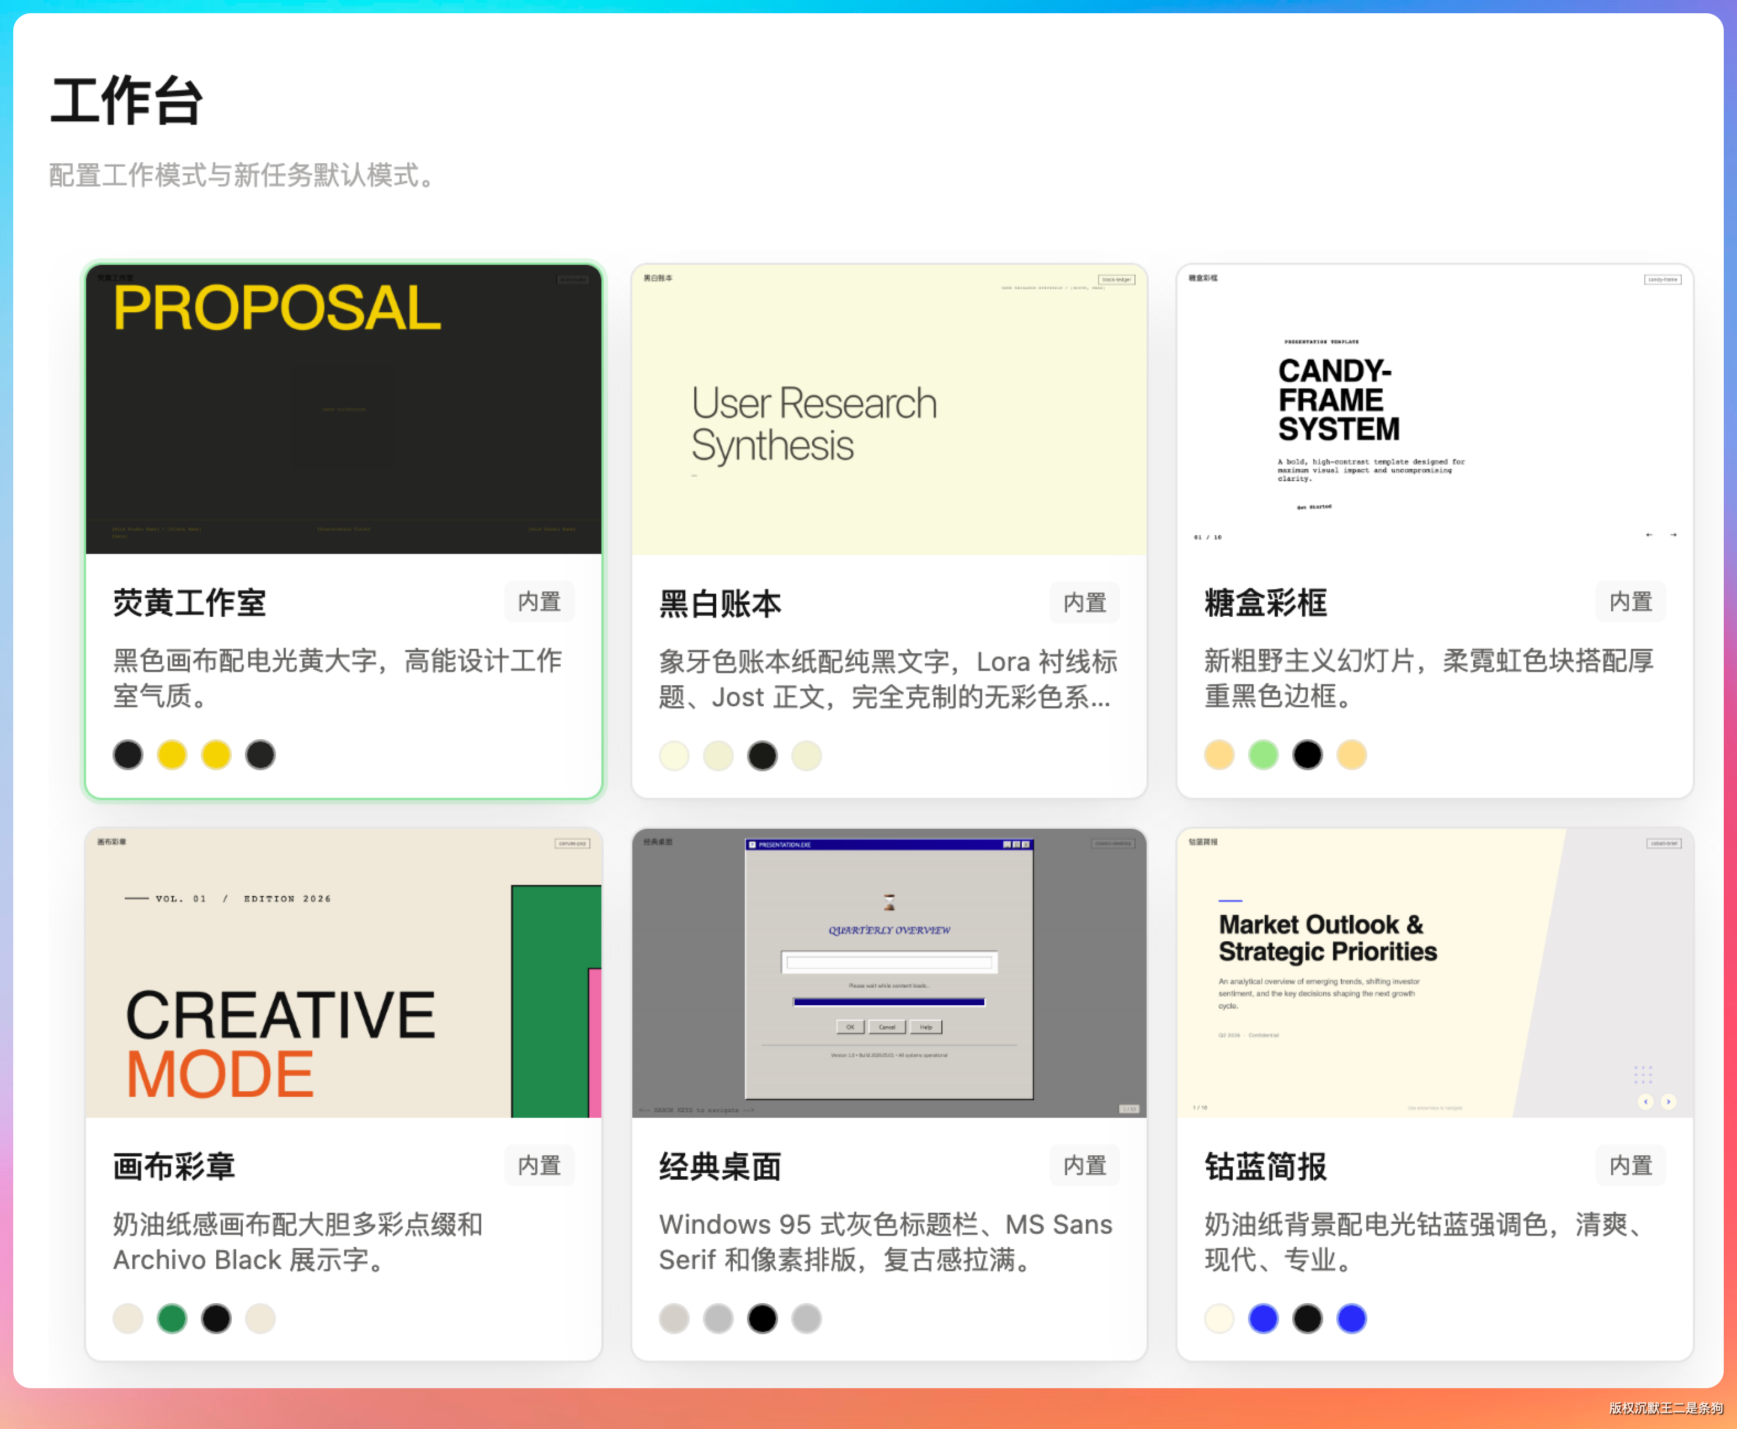
Task: Click the 黑白账本 description about Lora 衬线标题
Action: point(887,679)
